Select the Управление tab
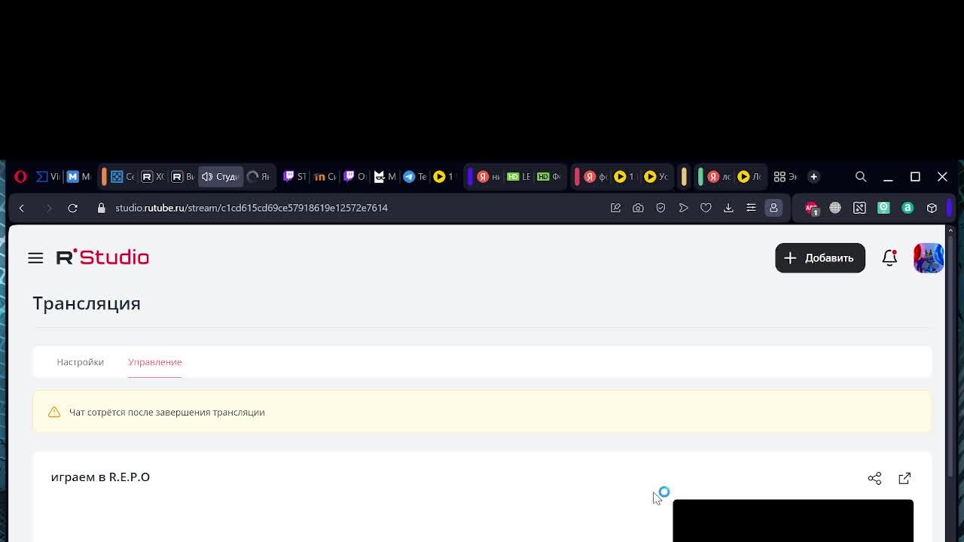The image size is (964, 542). click(x=154, y=362)
